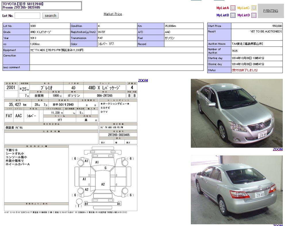Select the Start Price value 550,000
294x226 pixels.
point(277,26)
